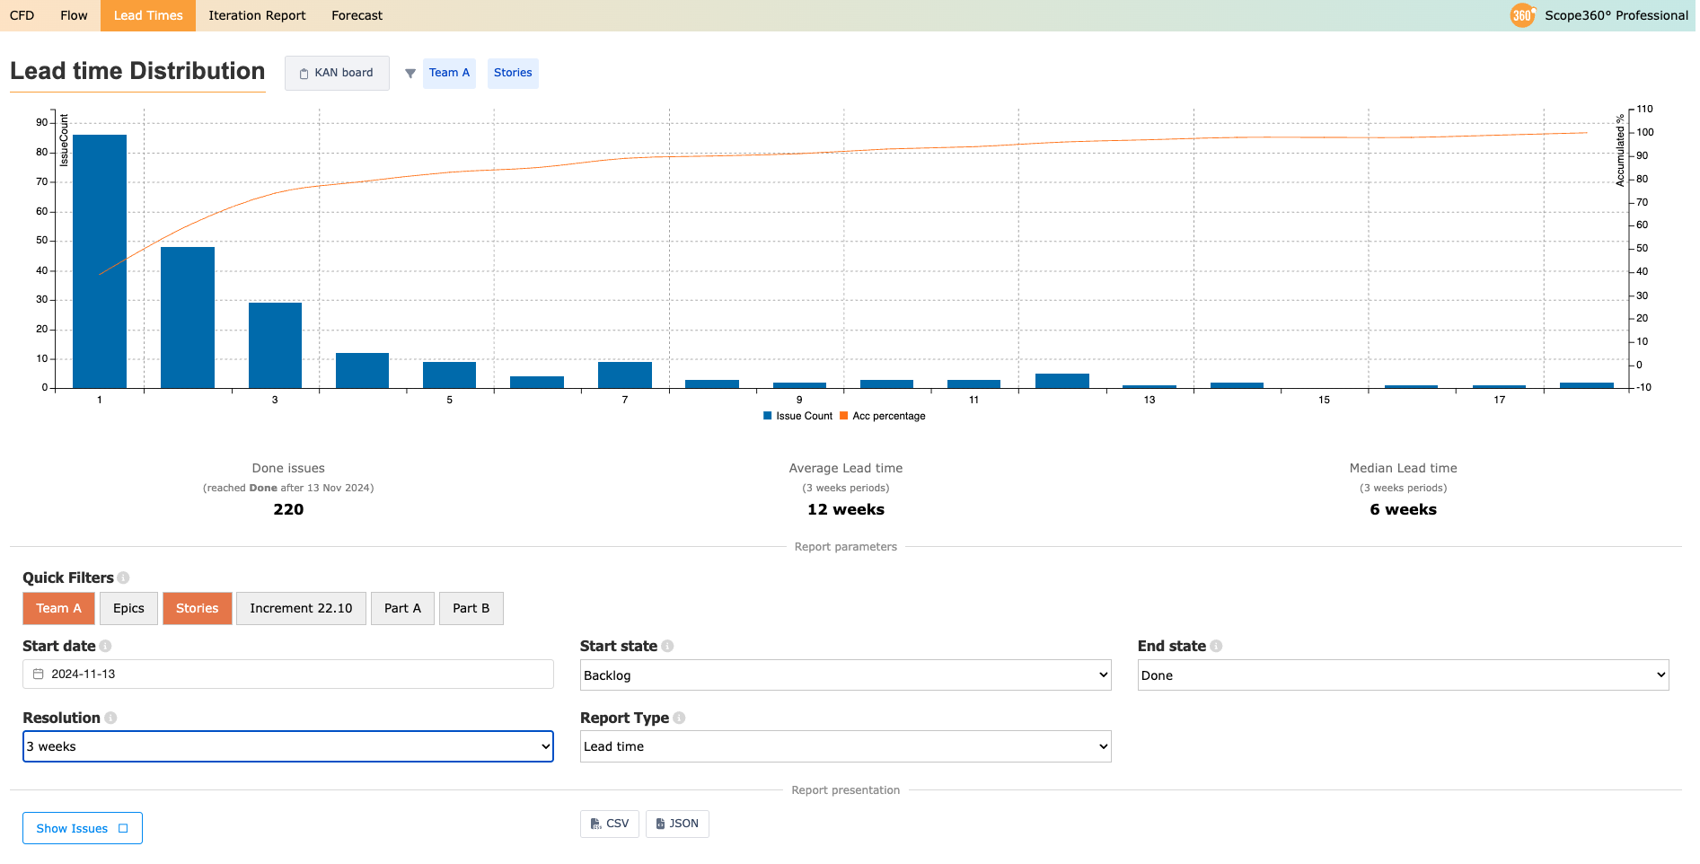1700x864 pixels.
Task: Open the Resolution dropdown showing 3 weeks
Action: (x=287, y=747)
